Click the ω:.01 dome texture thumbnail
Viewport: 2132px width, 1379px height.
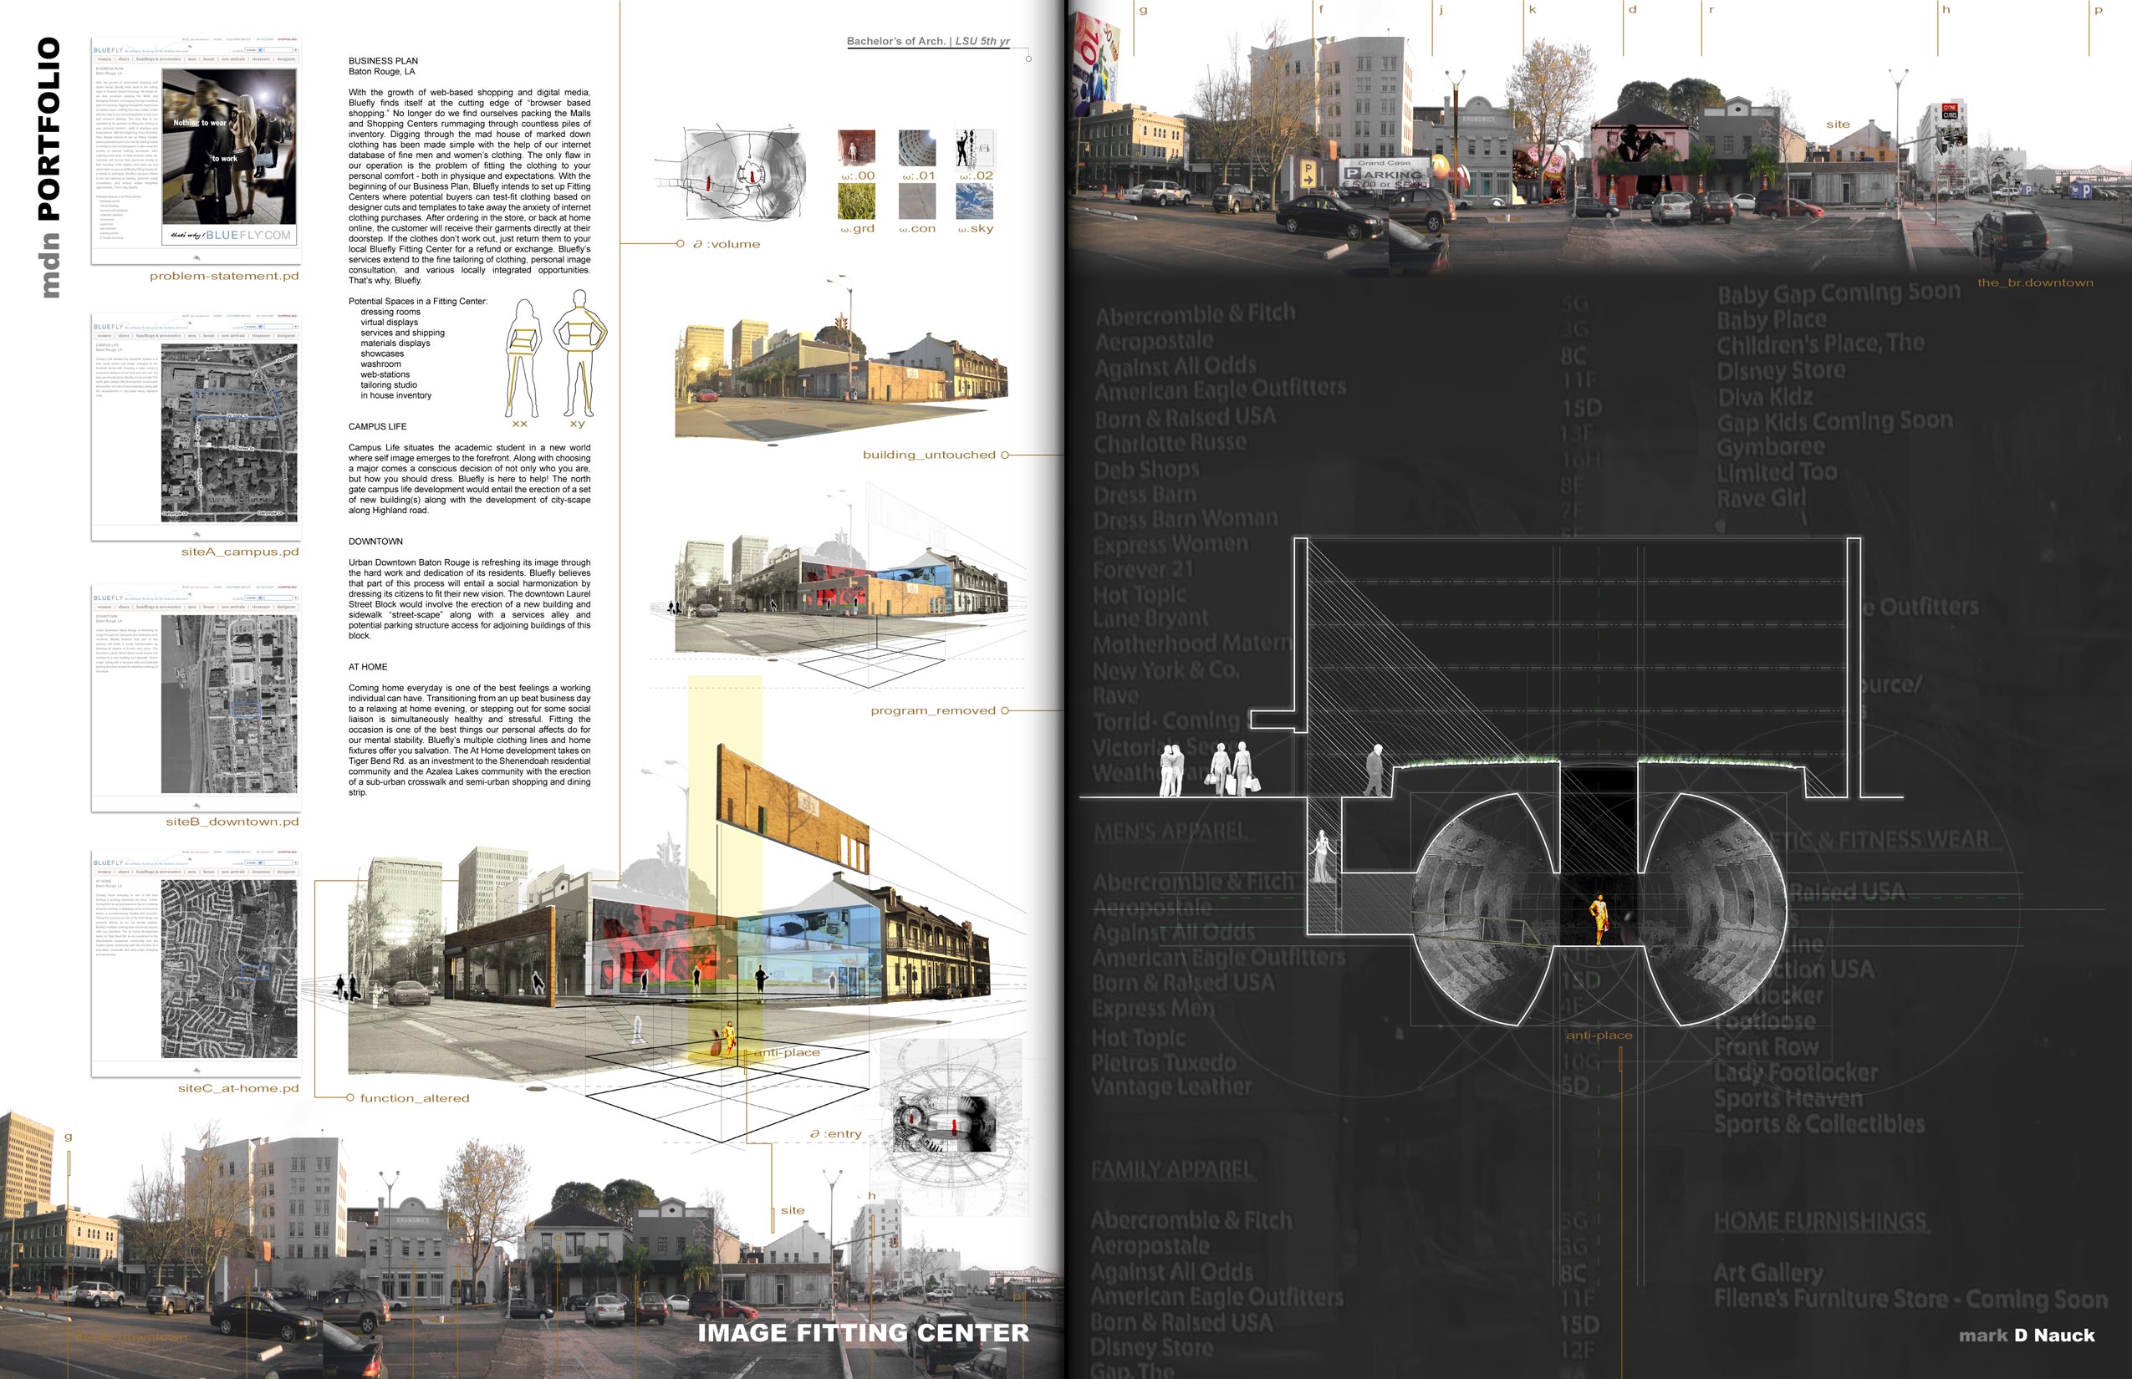916,148
